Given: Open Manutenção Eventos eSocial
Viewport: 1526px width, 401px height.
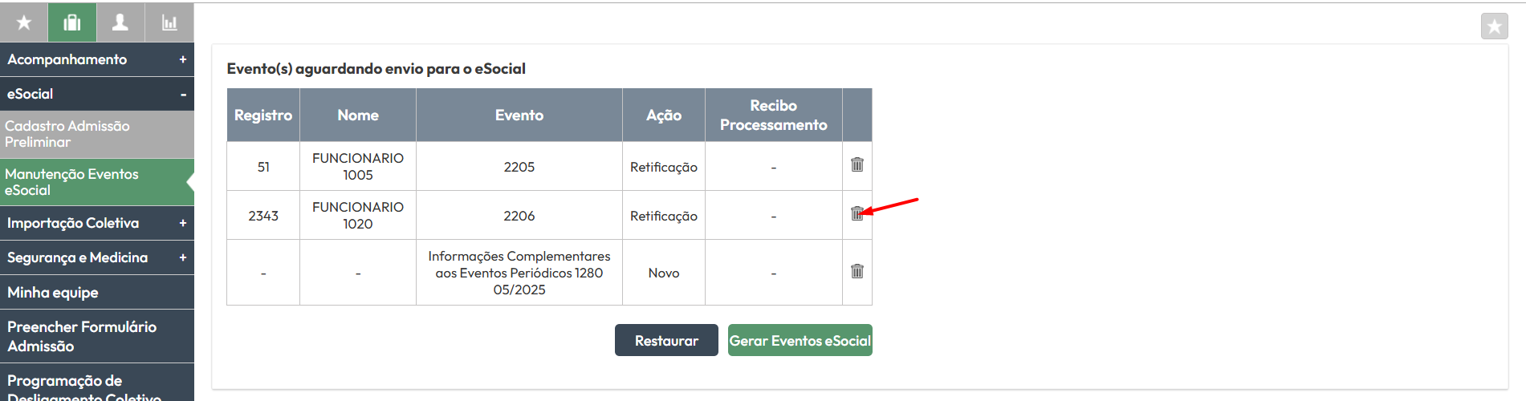Looking at the screenshot, I should (97, 182).
